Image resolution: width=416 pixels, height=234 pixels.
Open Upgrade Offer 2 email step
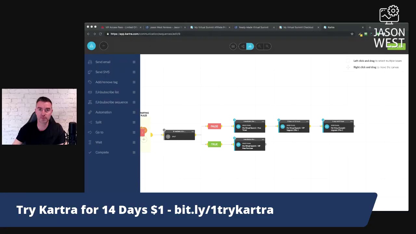pos(338,126)
